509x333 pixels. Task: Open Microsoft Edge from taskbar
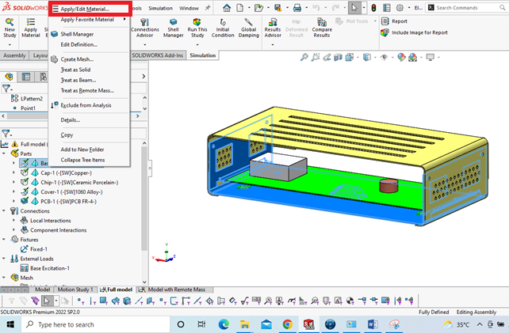(x=224, y=324)
